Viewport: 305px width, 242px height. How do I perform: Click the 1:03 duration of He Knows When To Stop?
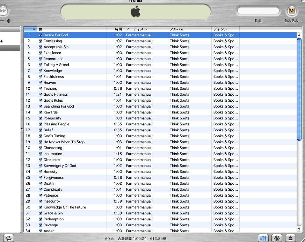pos(118,142)
